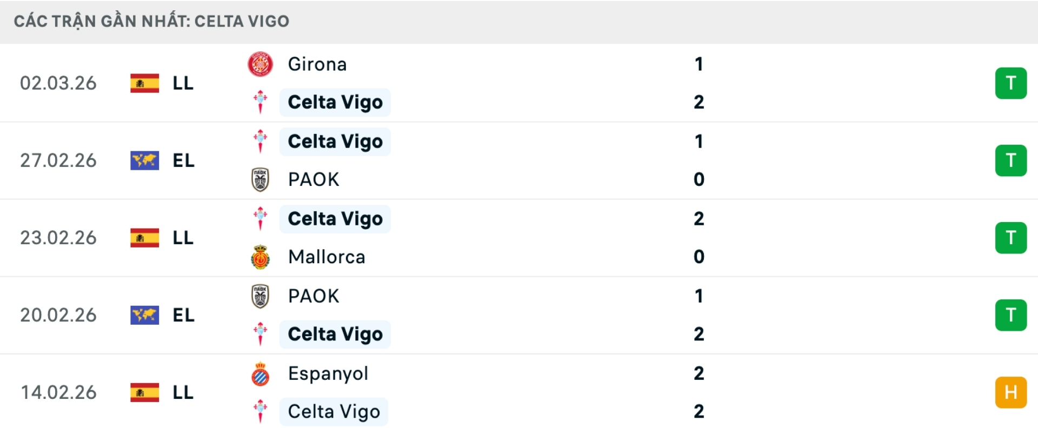
Task: Click the Girona club crest icon
Action: pos(261,63)
